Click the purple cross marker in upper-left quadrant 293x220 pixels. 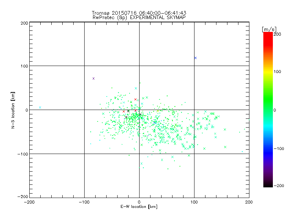click(93, 78)
